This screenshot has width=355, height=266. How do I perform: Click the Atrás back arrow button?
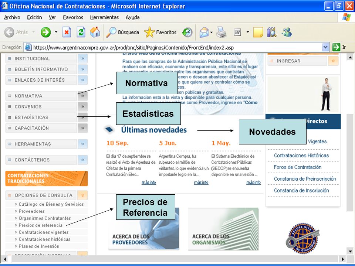tap(9, 33)
